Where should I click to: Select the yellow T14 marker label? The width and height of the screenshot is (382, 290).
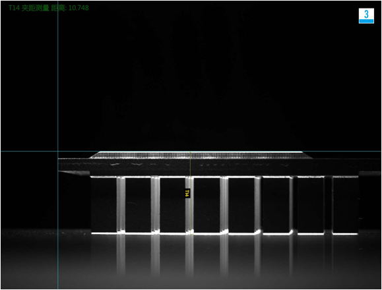[187, 193]
